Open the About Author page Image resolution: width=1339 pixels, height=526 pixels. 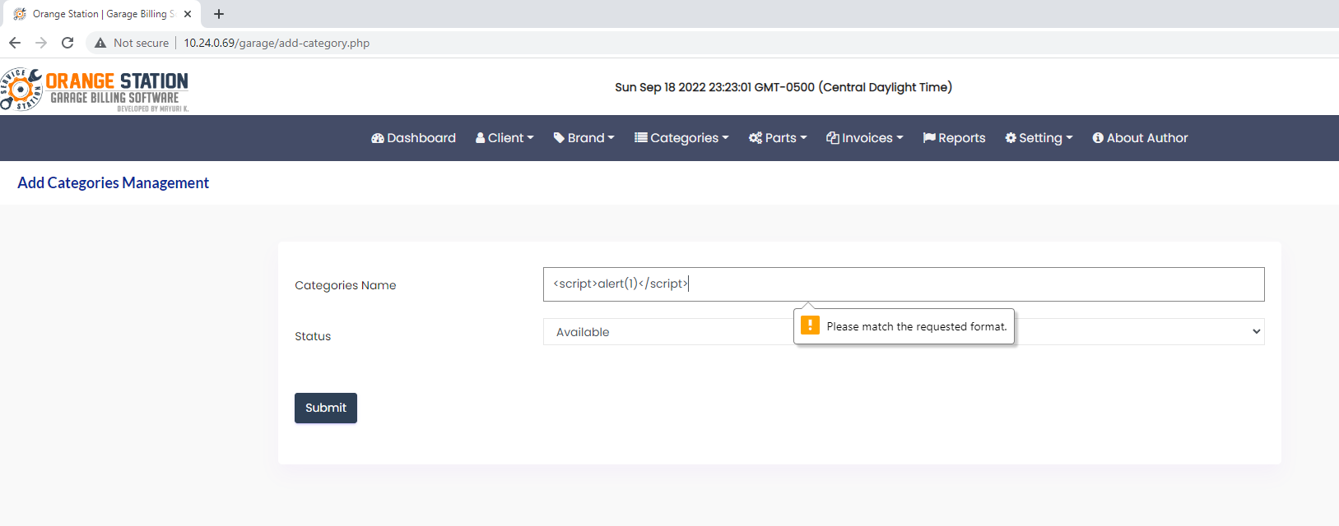1140,138
